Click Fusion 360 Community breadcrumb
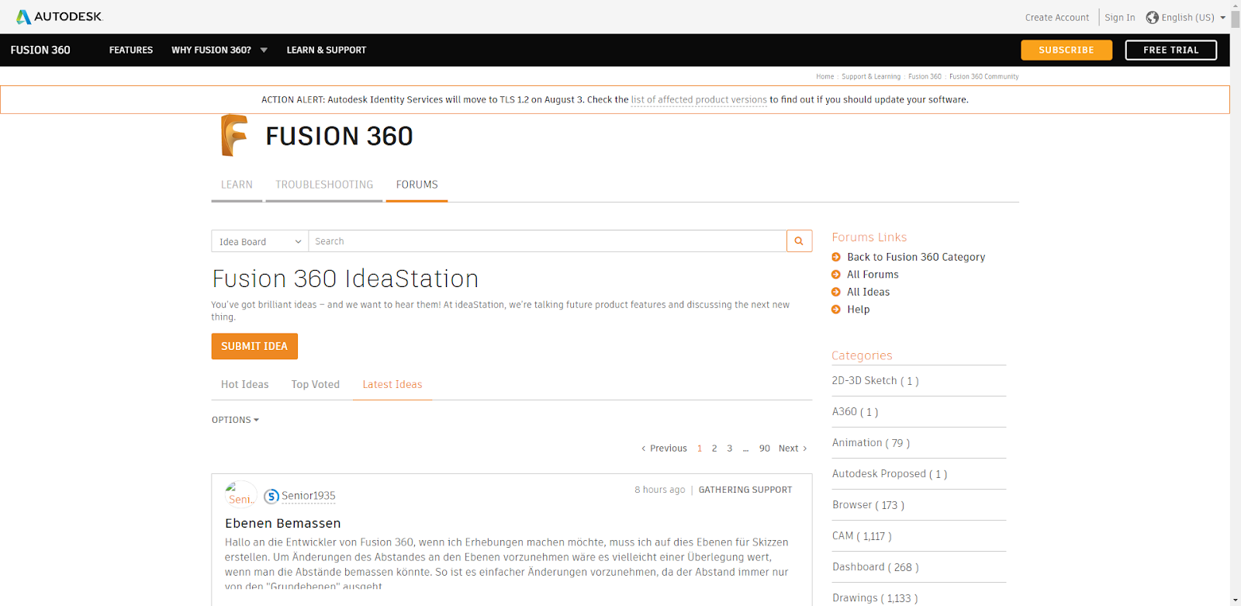This screenshot has height=606, width=1241. 984,77
